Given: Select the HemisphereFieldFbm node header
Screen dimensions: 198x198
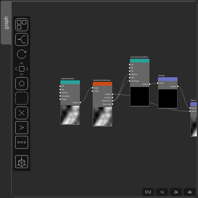Looking at the screenshot, I should [140, 61].
